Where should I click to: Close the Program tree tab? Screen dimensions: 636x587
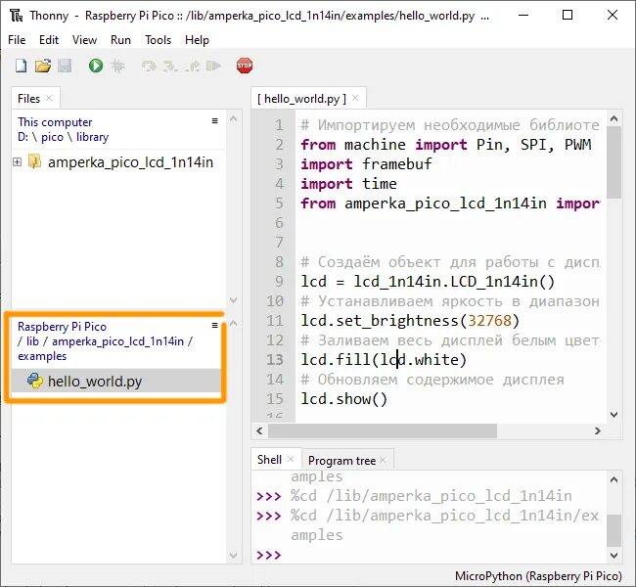tap(383, 460)
